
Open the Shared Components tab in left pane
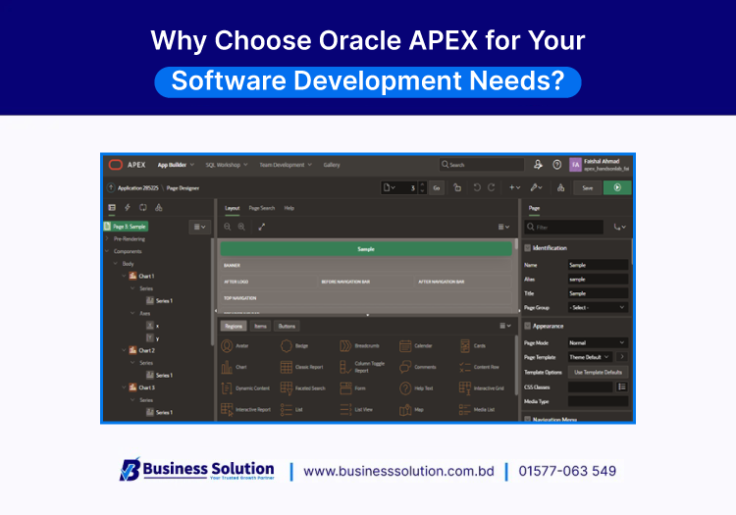pyautogui.click(x=159, y=207)
